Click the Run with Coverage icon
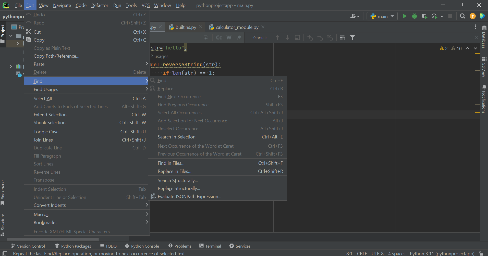 424,16
